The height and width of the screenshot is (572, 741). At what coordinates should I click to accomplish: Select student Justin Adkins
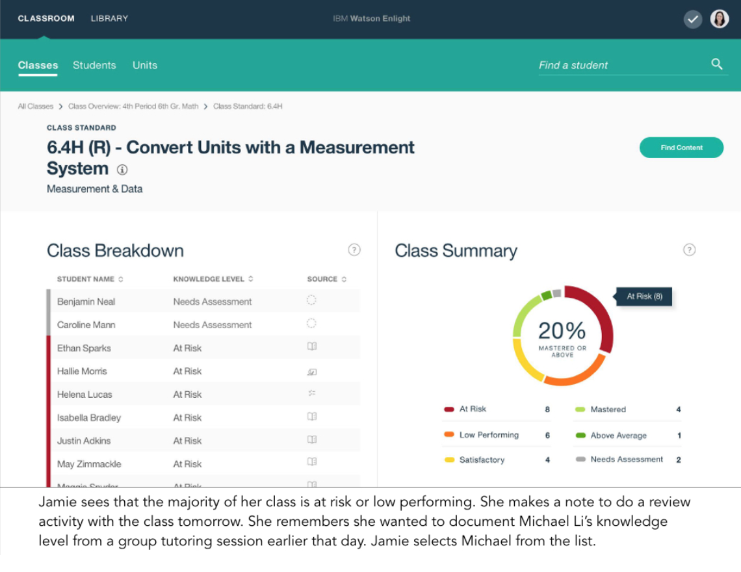point(84,441)
